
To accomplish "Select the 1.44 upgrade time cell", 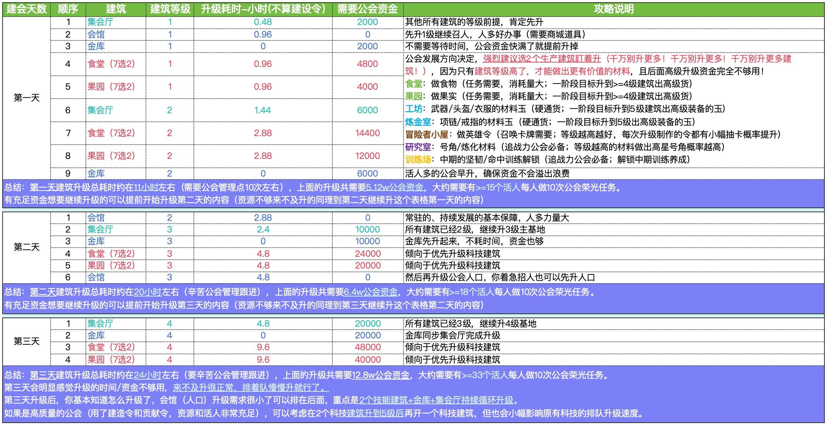I will click(x=262, y=110).
